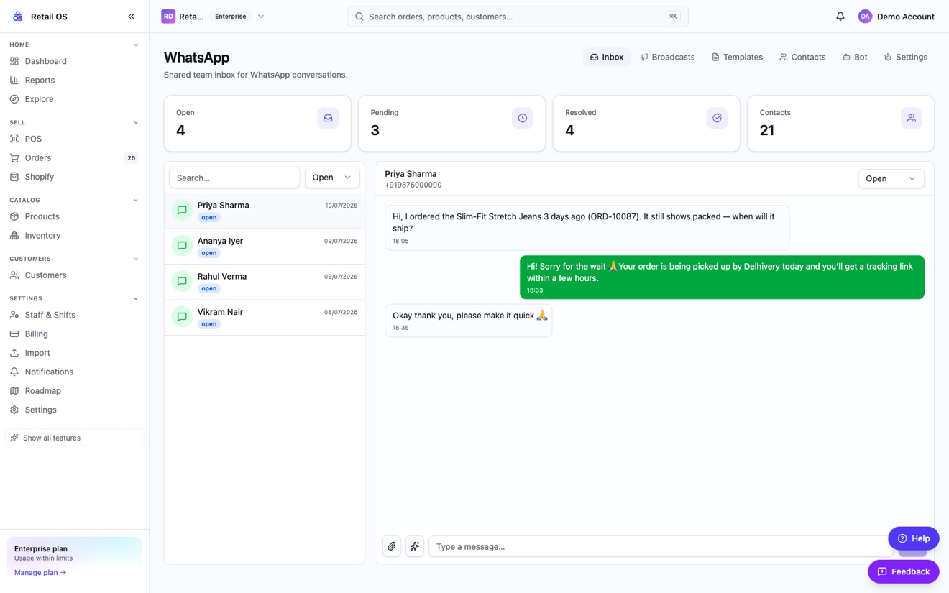Open Notifications in the sidebar
The height and width of the screenshot is (593, 949).
[x=75, y=372]
